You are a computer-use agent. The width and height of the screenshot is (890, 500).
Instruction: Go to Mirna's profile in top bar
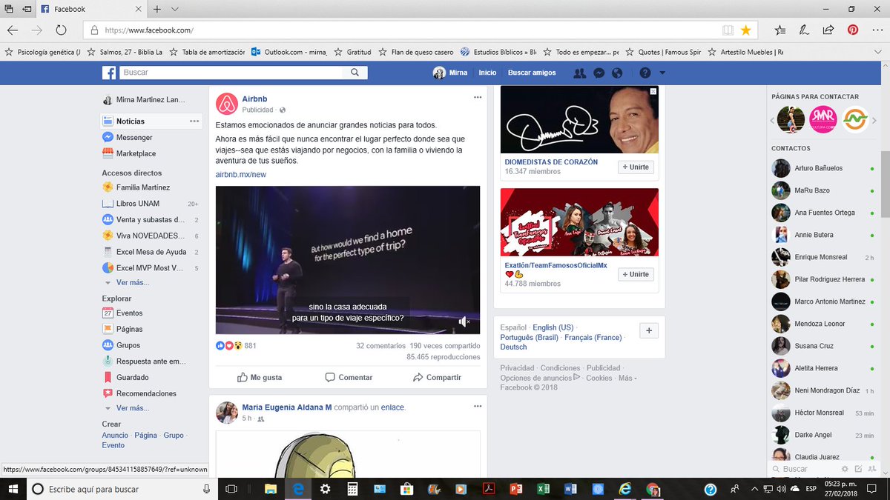450,73
